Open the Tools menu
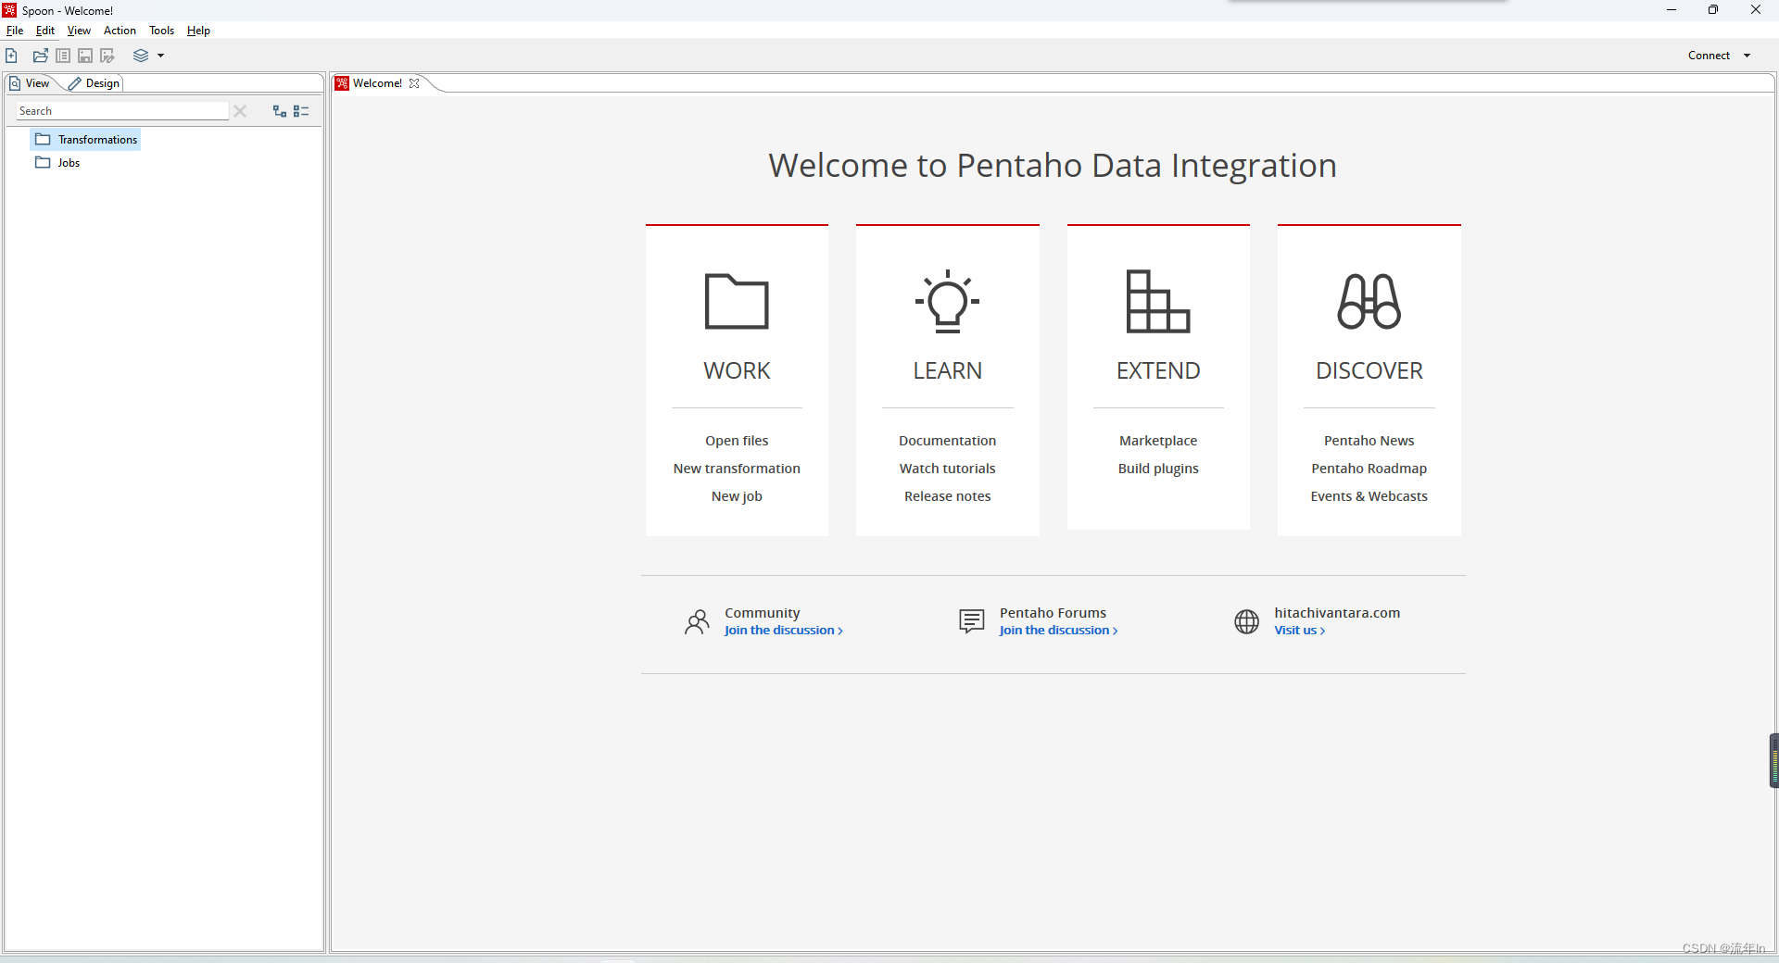Screen dimensions: 1779x963 (x=162, y=31)
